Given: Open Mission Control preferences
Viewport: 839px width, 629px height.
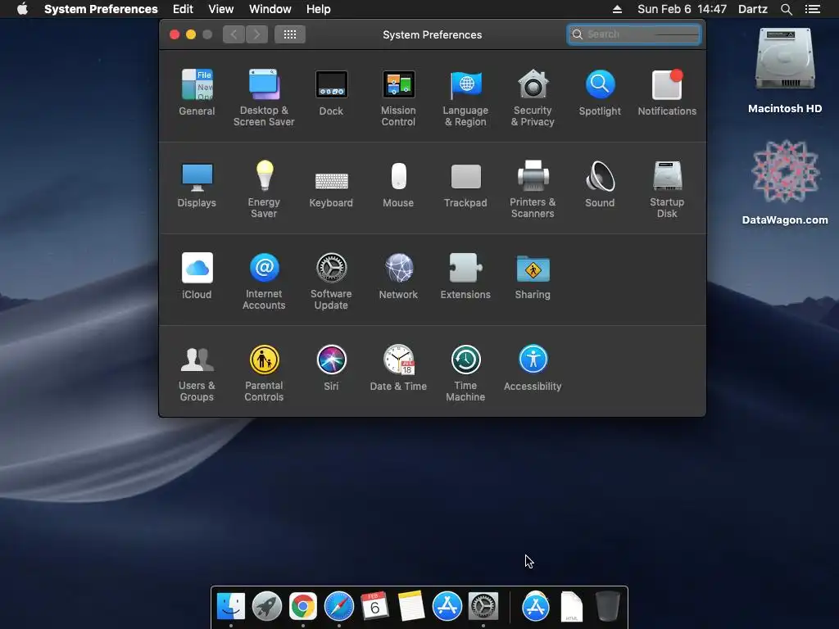Looking at the screenshot, I should point(398,97).
